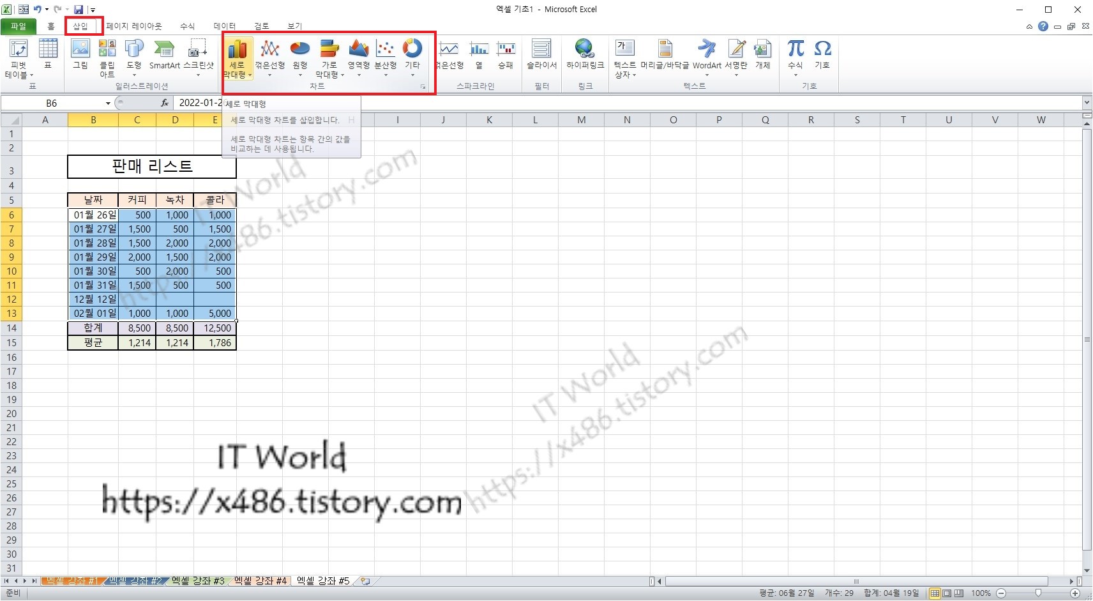Screen dimensions: 1093x601
Task: Switch to Page Break Preview in status bar
Action: point(959,593)
